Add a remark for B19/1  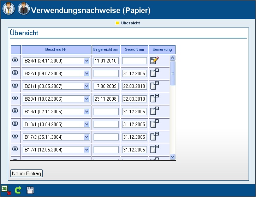pyautogui.click(x=154, y=111)
